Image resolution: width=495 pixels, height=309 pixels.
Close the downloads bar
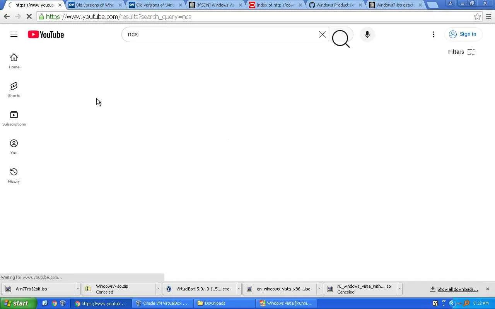pos(487,289)
